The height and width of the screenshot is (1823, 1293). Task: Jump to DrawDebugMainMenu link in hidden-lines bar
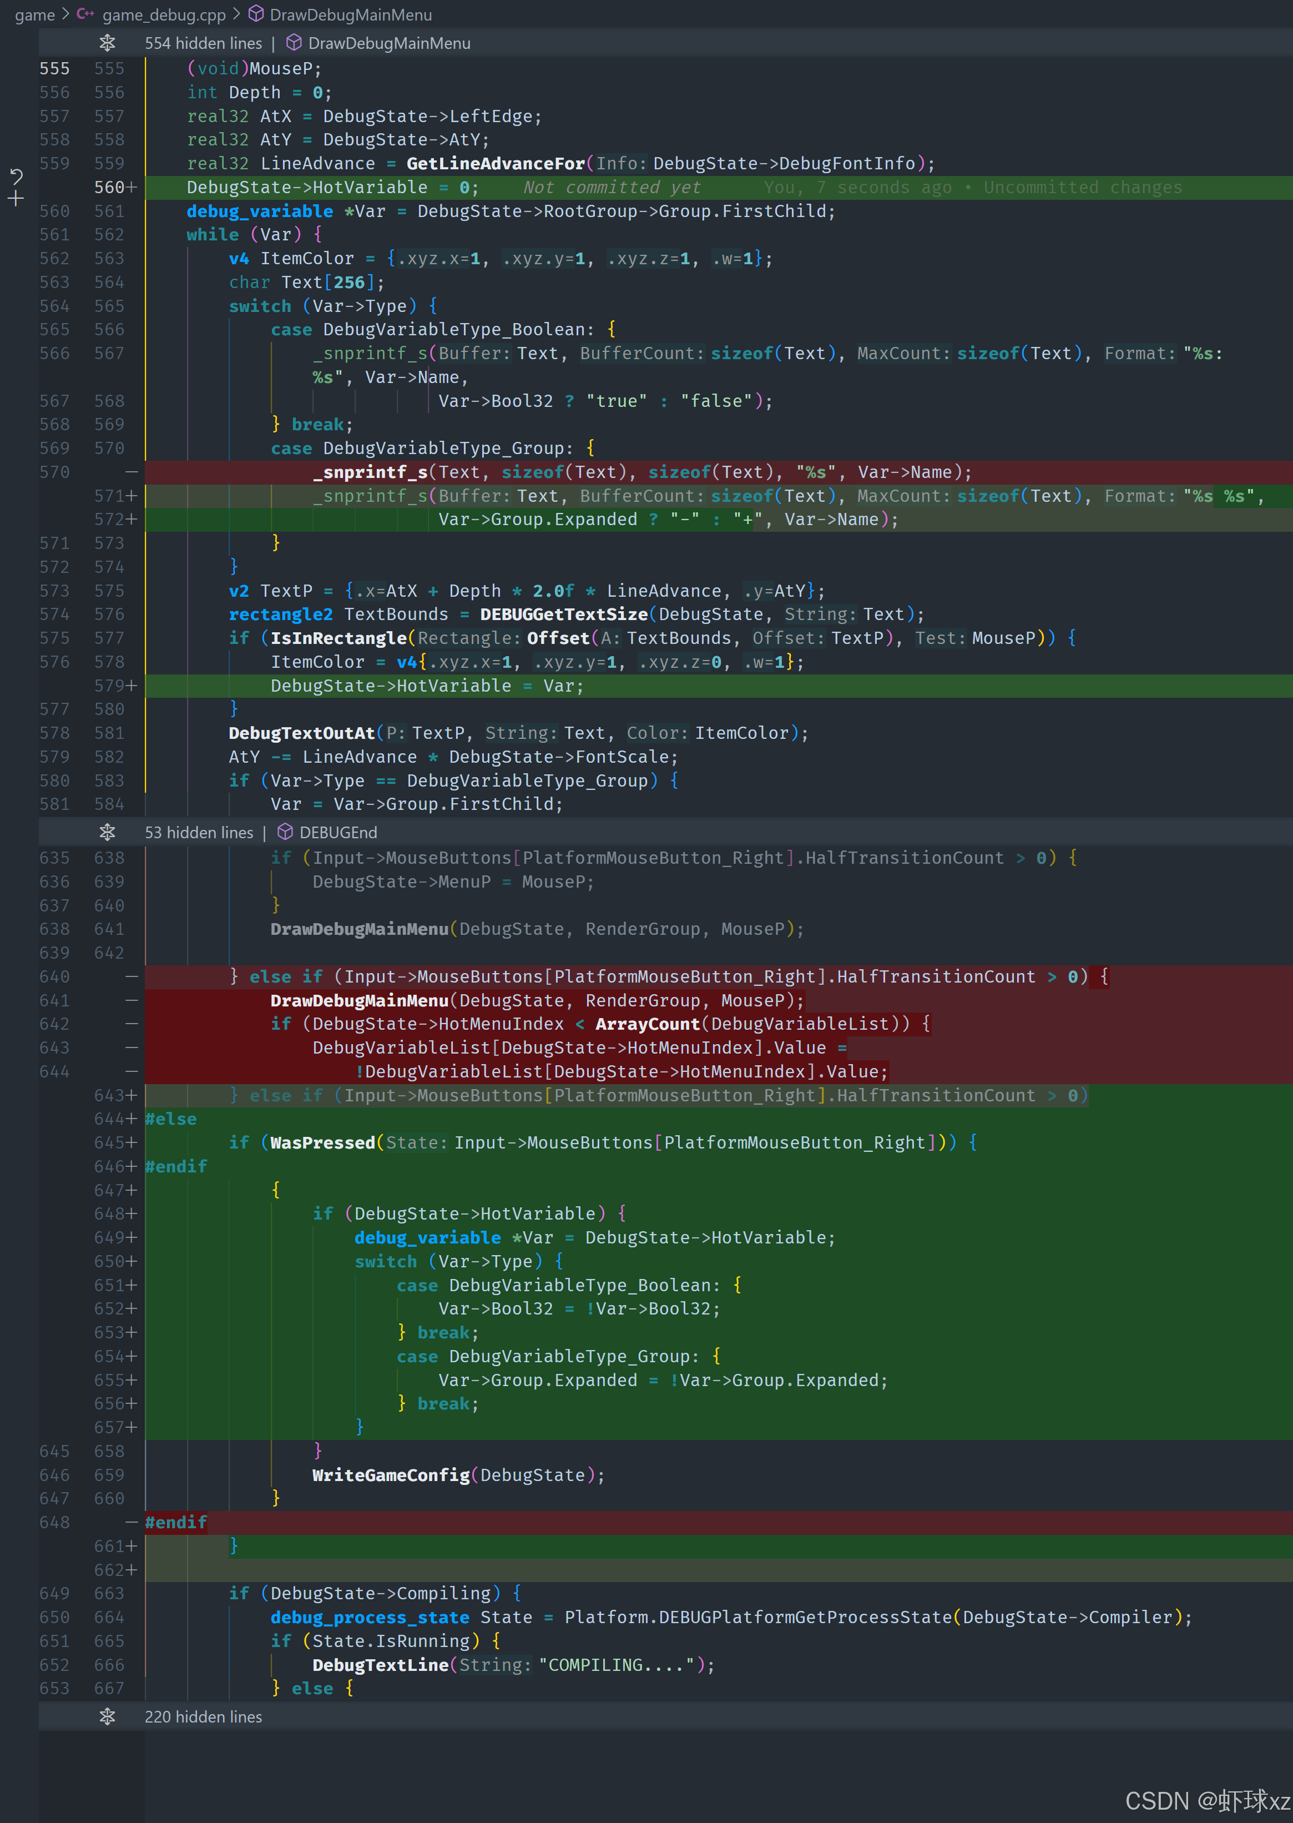388,43
